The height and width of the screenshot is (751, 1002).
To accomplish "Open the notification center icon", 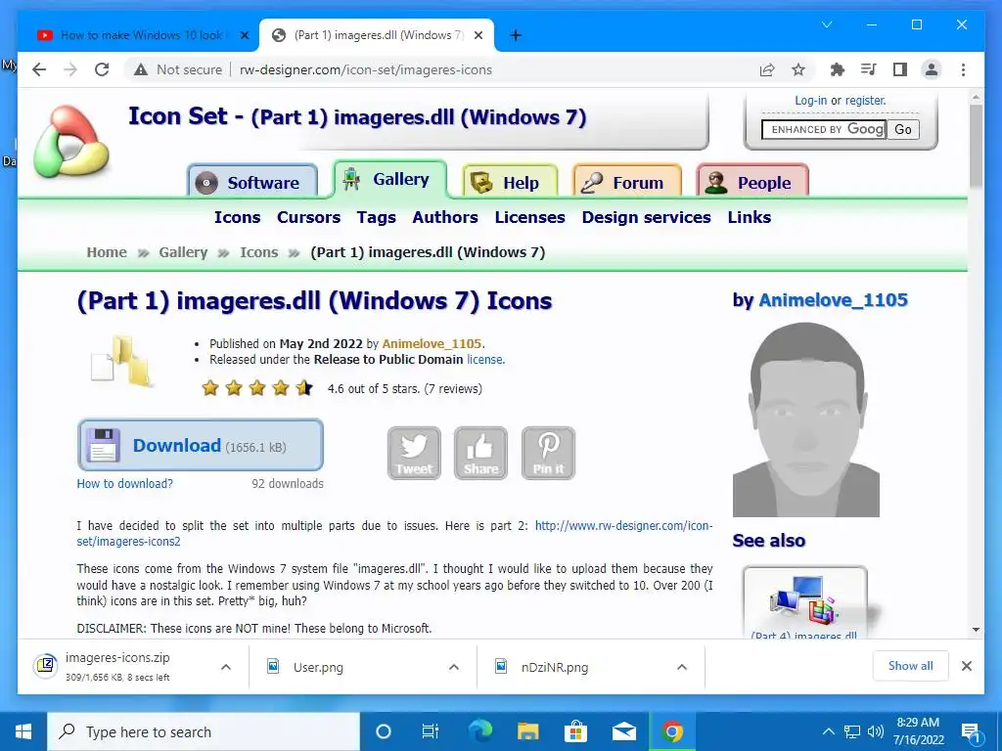I will coord(971,732).
